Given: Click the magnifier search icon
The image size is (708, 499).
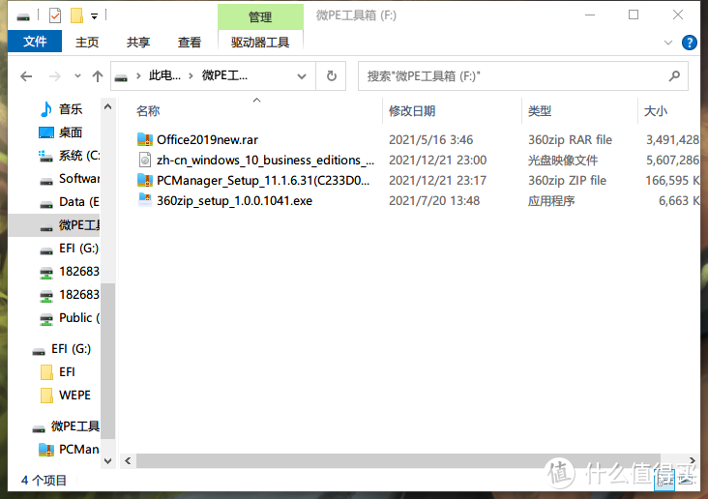Looking at the screenshot, I should 674,75.
